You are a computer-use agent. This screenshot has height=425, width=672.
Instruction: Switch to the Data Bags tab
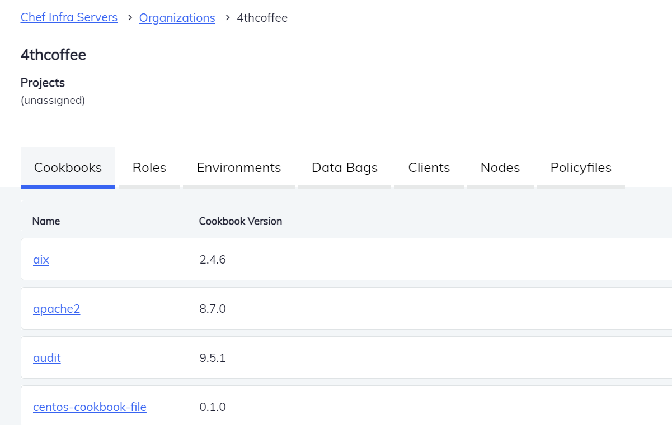tap(344, 168)
